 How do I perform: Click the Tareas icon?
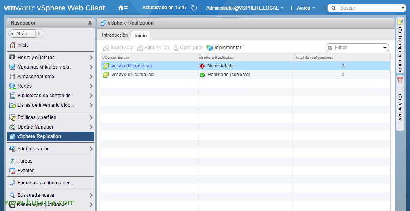(x=12, y=161)
